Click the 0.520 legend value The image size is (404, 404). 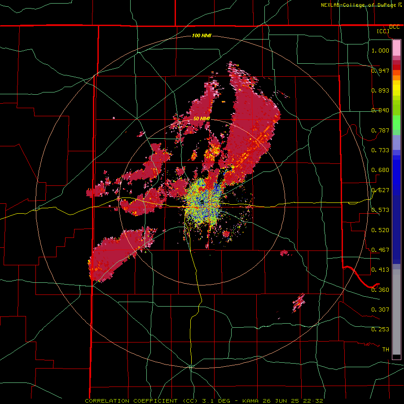[380, 230]
